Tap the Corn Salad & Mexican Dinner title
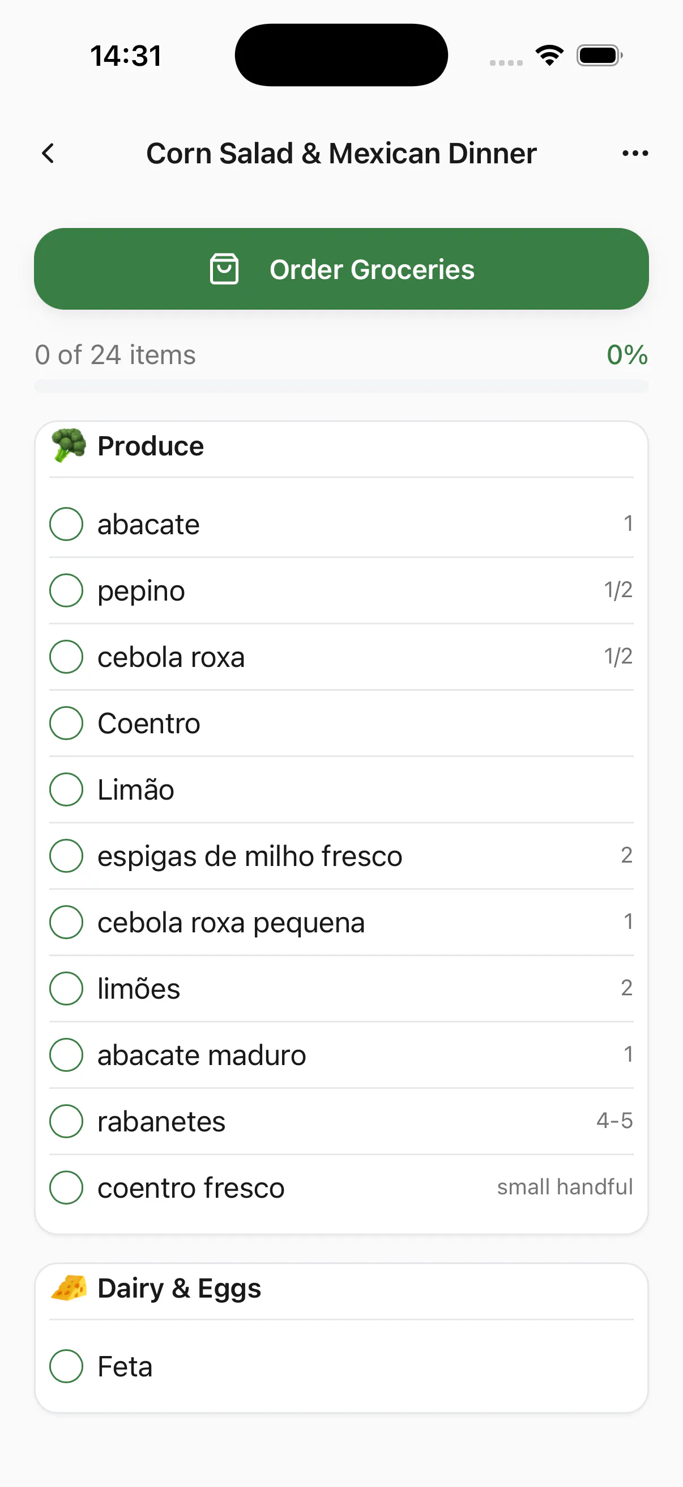 pos(341,154)
